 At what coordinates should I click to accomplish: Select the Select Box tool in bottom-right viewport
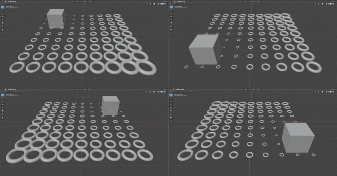coord(171,95)
